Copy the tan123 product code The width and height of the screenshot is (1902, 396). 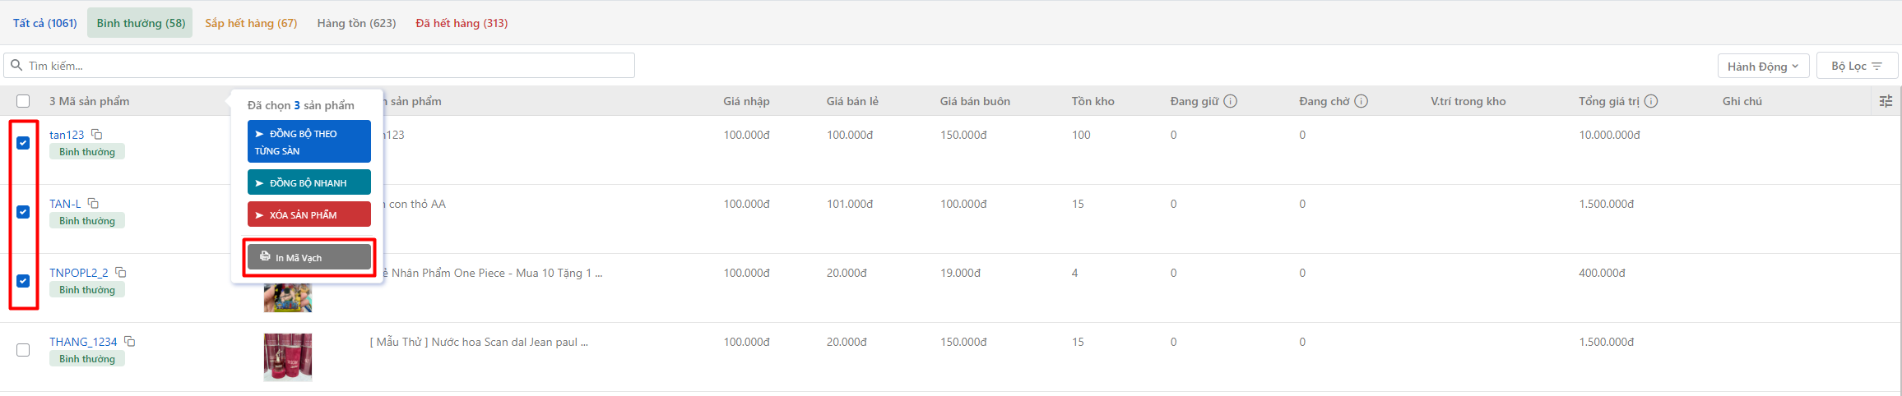pyautogui.click(x=97, y=134)
